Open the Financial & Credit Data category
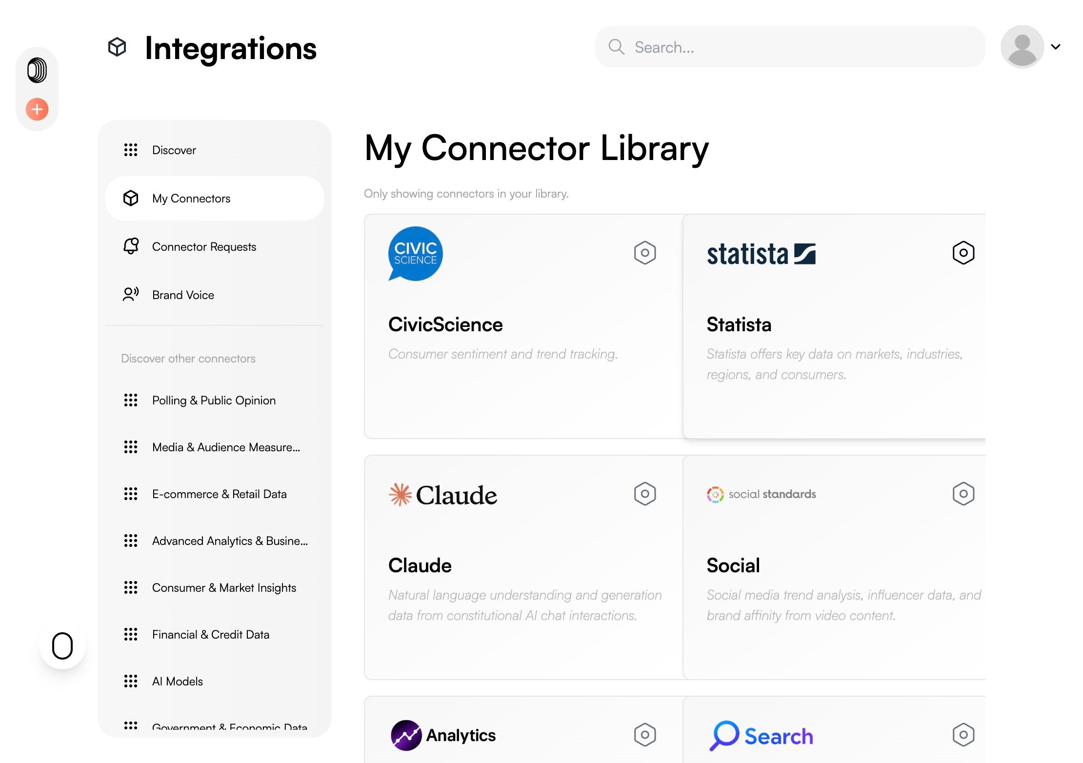This screenshot has width=1083, height=763. pos(210,635)
